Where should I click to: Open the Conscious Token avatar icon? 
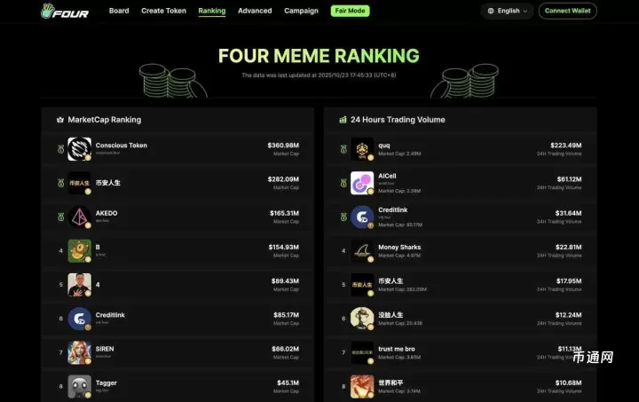click(79, 149)
